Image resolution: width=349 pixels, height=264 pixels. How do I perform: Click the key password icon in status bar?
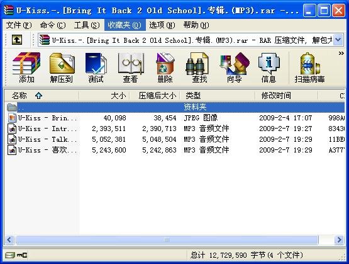coord(22,255)
